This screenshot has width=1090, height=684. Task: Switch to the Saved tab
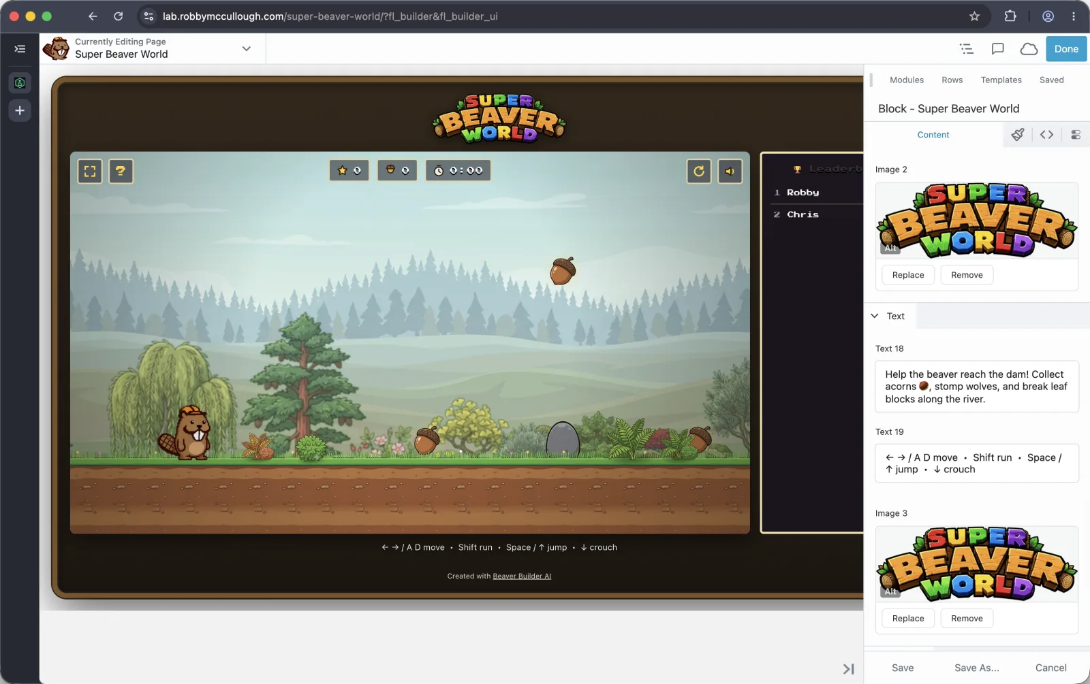1051,80
